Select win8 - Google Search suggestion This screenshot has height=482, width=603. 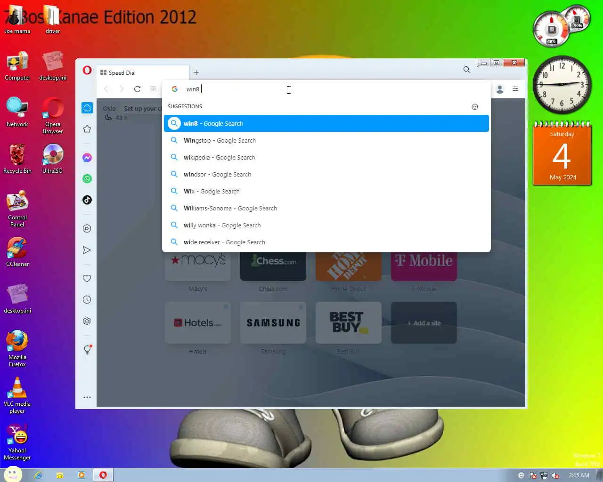[x=326, y=123]
